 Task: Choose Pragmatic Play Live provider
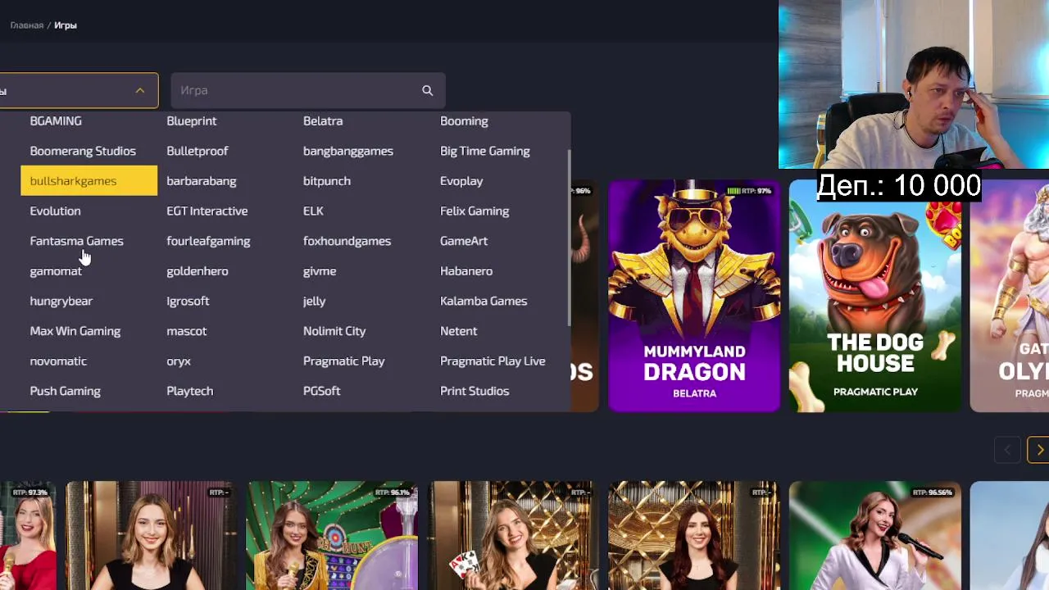493,361
